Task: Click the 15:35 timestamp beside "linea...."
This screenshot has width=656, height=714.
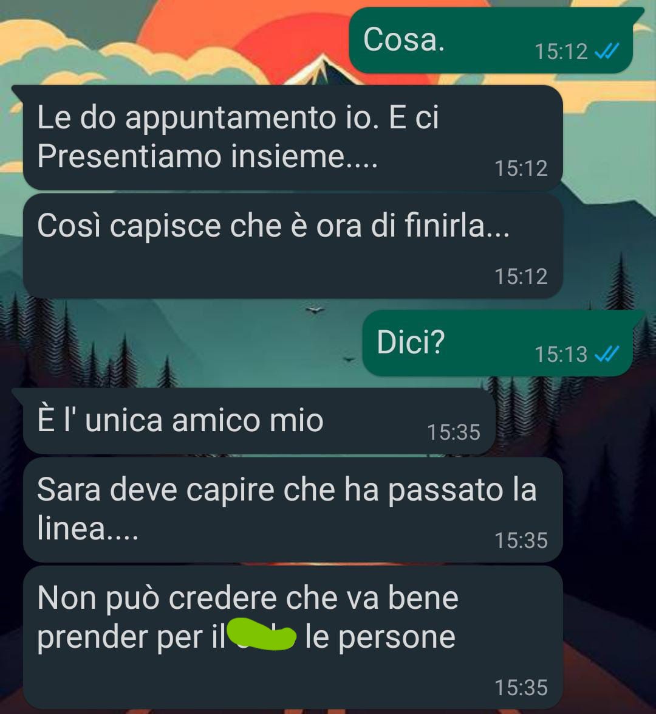Action: point(521,541)
